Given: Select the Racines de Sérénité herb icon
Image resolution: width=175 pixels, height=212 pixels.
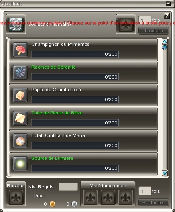Looking at the screenshot, I should click(x=20, y=72).
